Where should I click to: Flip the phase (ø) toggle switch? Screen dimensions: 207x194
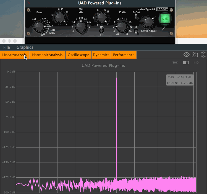[x=136, y=32]
